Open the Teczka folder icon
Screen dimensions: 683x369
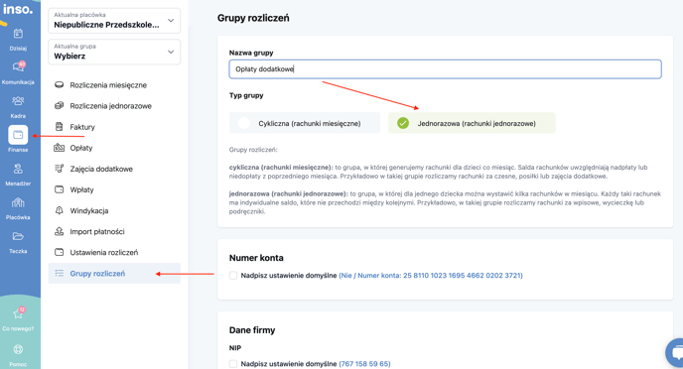(x=18, y=236)
